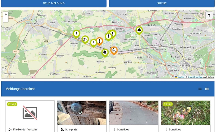The image size is (217, 132).
Task: Open the sidewalk photo Sonstiges report
Action: [x=134, y=113]
